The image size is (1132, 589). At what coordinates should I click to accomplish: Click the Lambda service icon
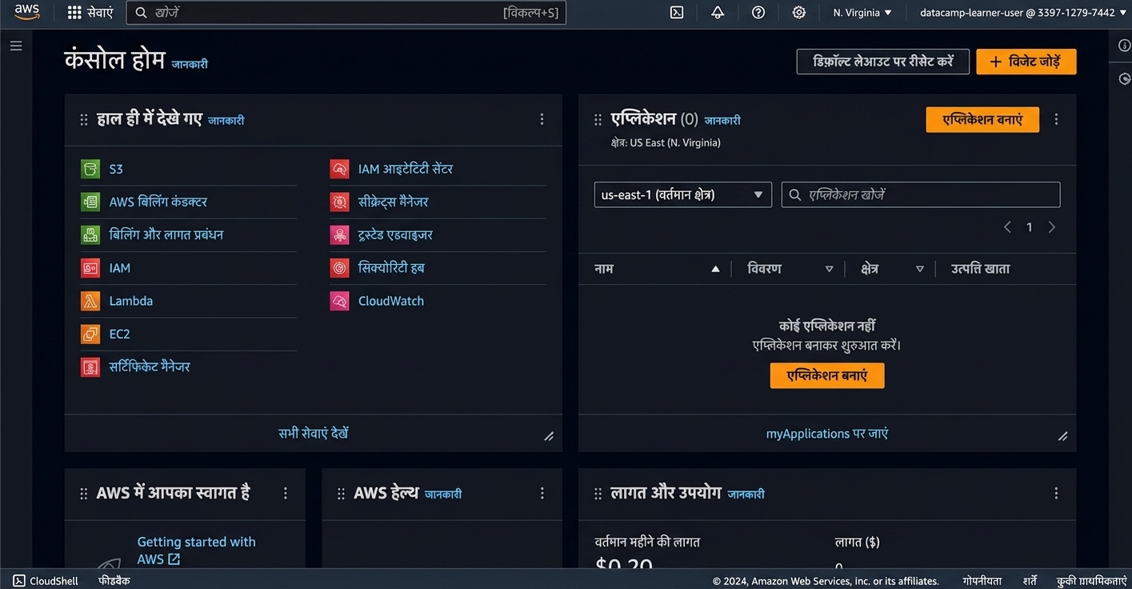(x=90, y=301)
